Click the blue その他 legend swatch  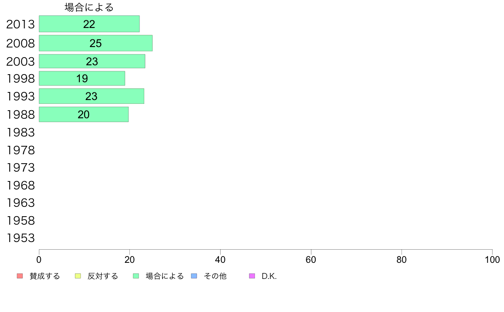194,276
